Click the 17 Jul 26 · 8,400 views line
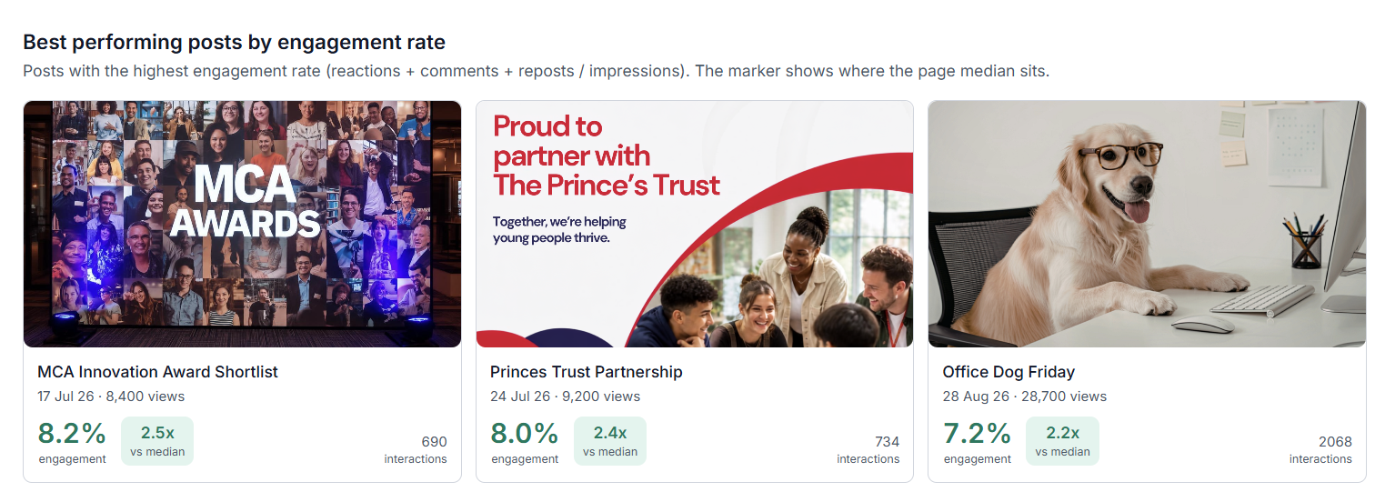 coord(111,397)
